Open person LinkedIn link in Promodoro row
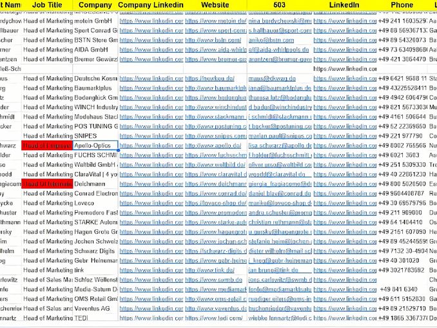Screen dimensions: 437x328 click(x=345, y=213)
